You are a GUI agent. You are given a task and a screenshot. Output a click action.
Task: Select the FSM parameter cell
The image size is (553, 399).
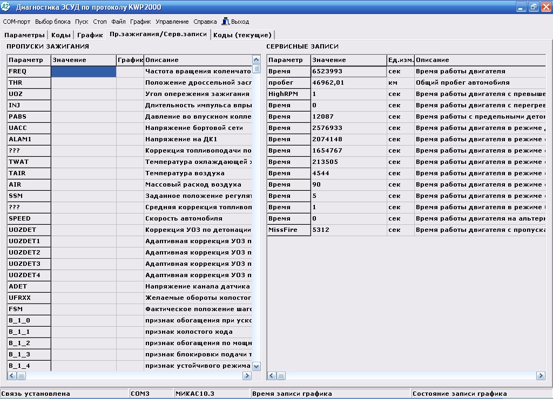(29, 309)
